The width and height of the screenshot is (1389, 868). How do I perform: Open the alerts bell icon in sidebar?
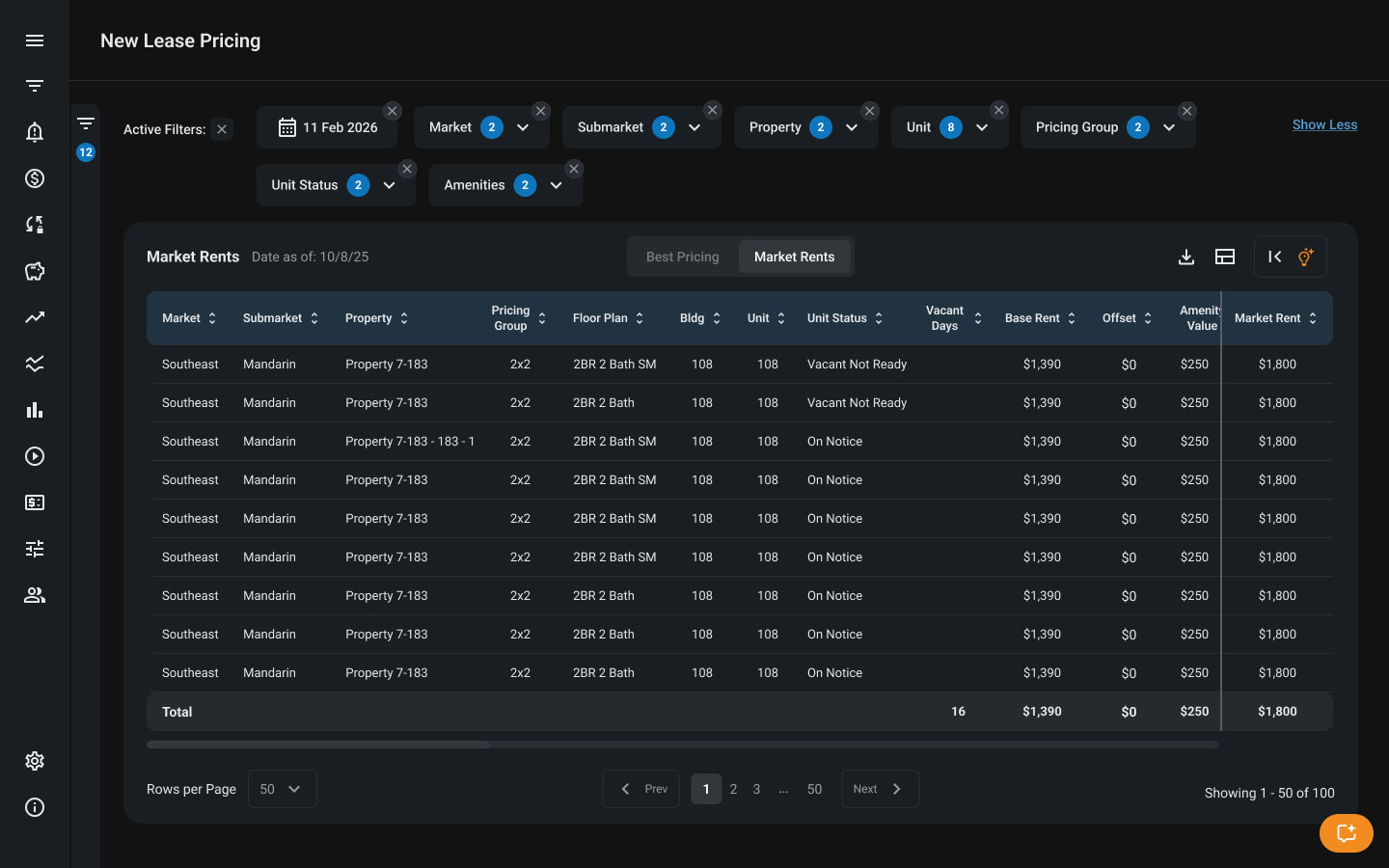35,132
